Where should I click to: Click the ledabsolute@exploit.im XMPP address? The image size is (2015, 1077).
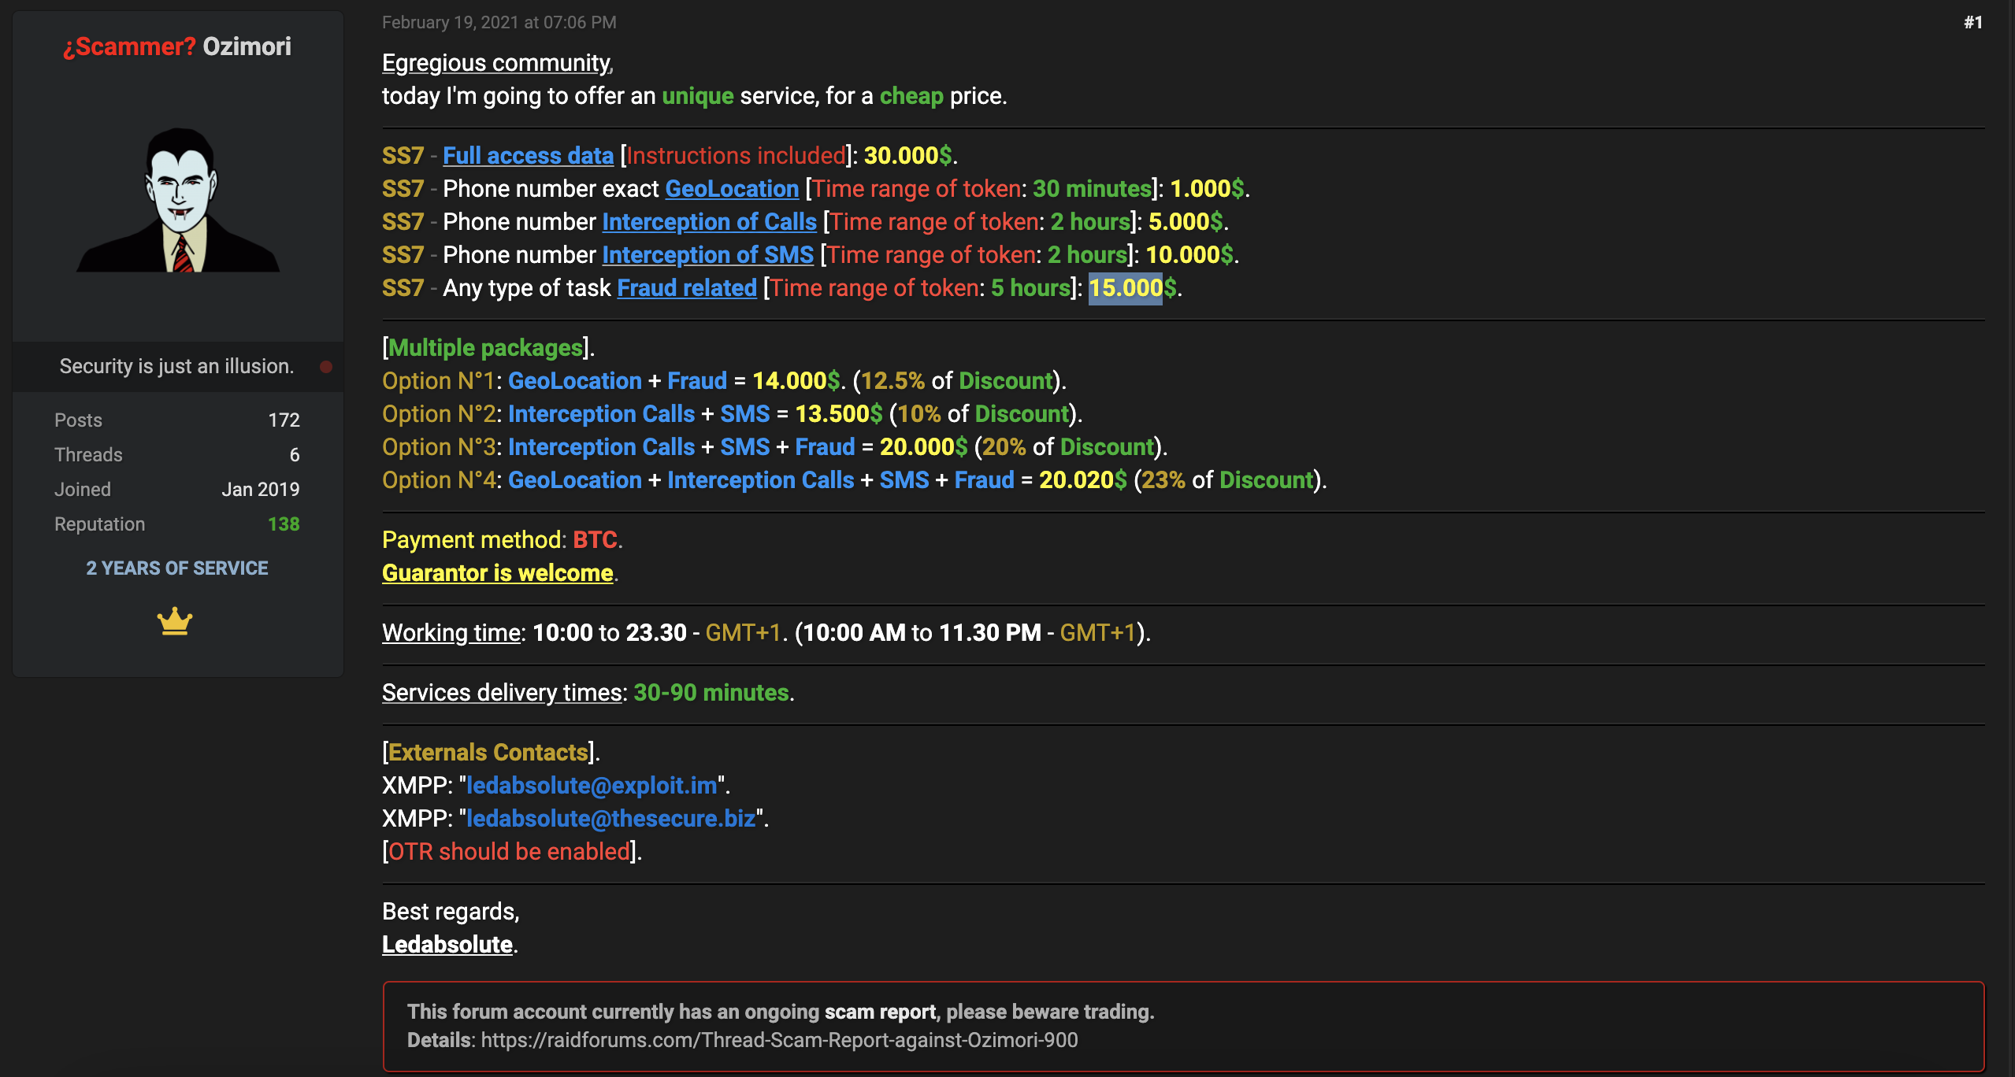(592, 786)
